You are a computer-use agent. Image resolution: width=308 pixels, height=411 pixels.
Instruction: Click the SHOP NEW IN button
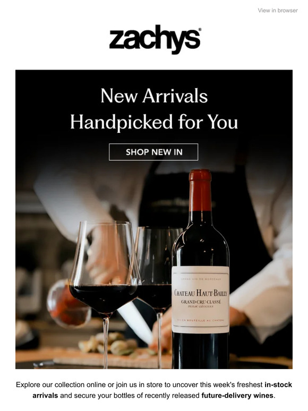153,152
